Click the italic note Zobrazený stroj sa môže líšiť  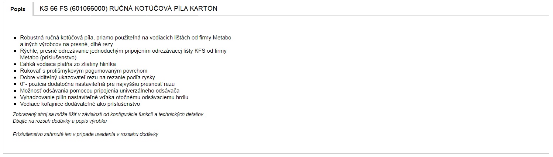[x=110, y=114]
